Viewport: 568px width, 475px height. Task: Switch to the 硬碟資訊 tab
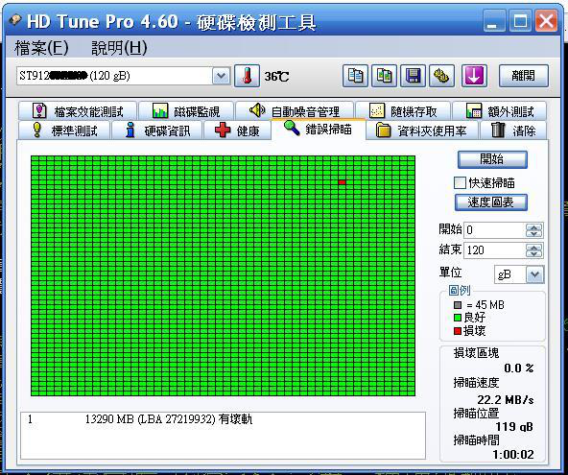[156, 131]
